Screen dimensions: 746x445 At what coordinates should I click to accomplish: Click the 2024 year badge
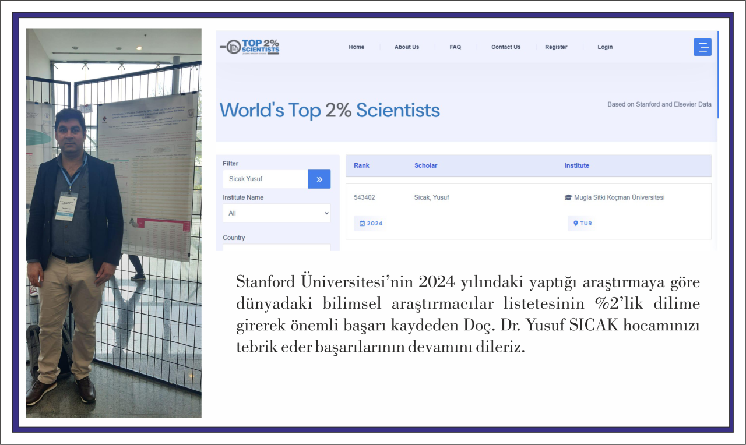pyautogui.click(x=371, y=223)
